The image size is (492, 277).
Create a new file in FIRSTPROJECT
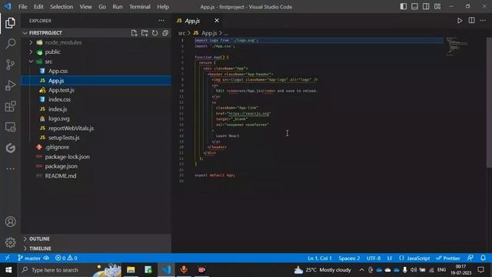click(134, 33)
